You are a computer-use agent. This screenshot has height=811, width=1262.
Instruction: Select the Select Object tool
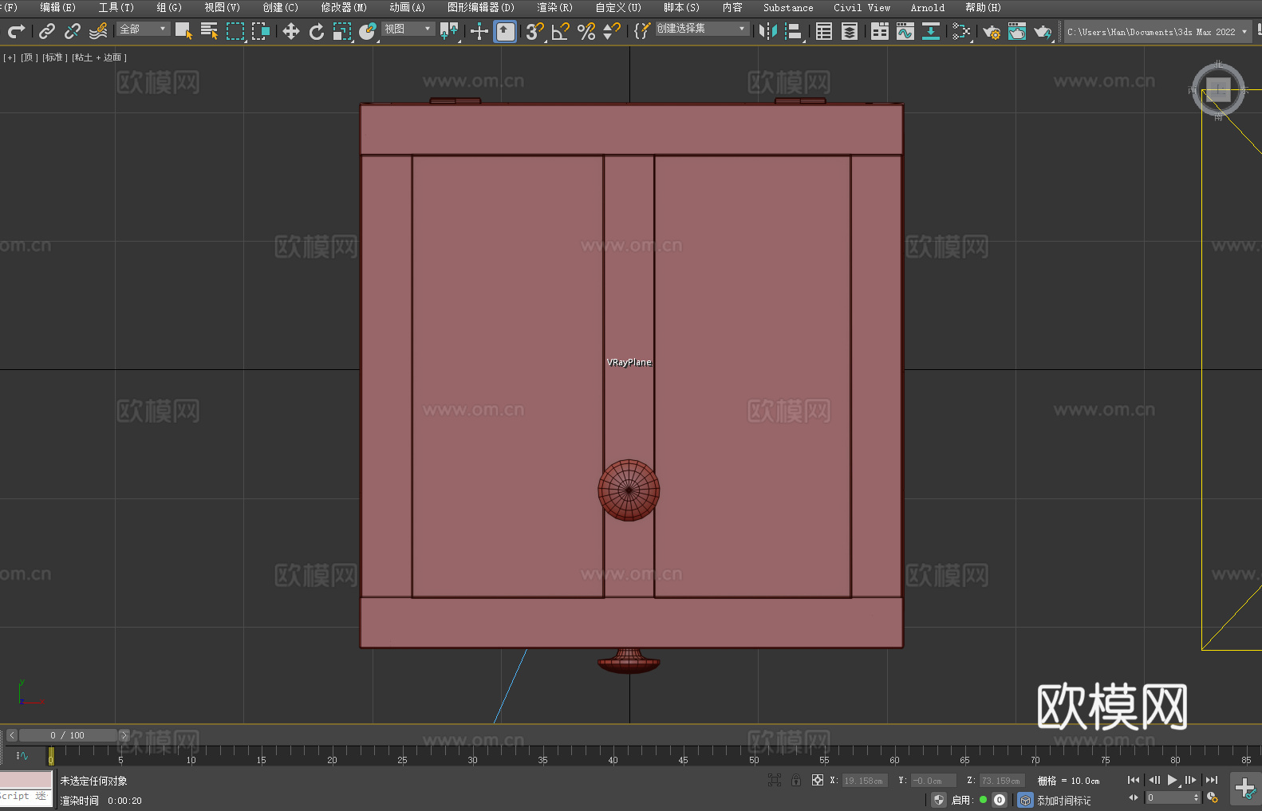[x=183, y=31]
